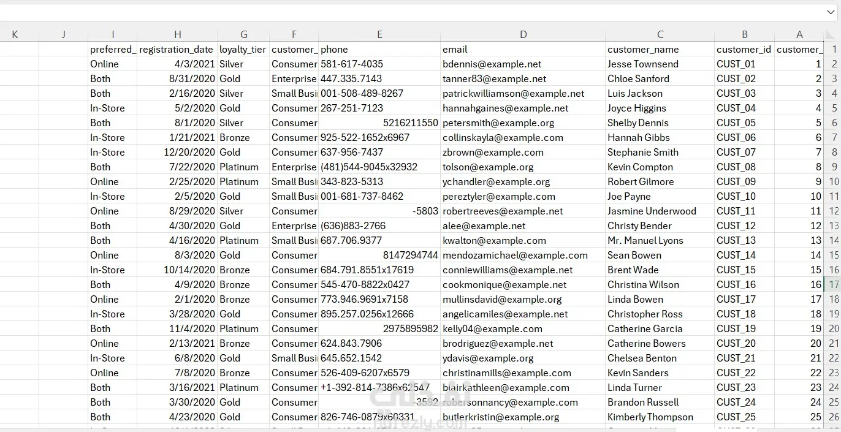The width and height of the screenshot is (841, 432).
Task: Select cell containing Robert Gilmore
Action: [660, 182]
